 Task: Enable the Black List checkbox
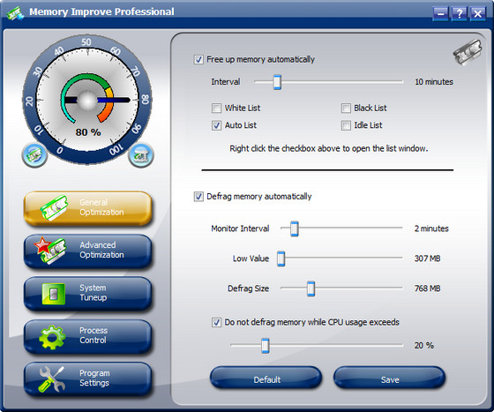346,108
